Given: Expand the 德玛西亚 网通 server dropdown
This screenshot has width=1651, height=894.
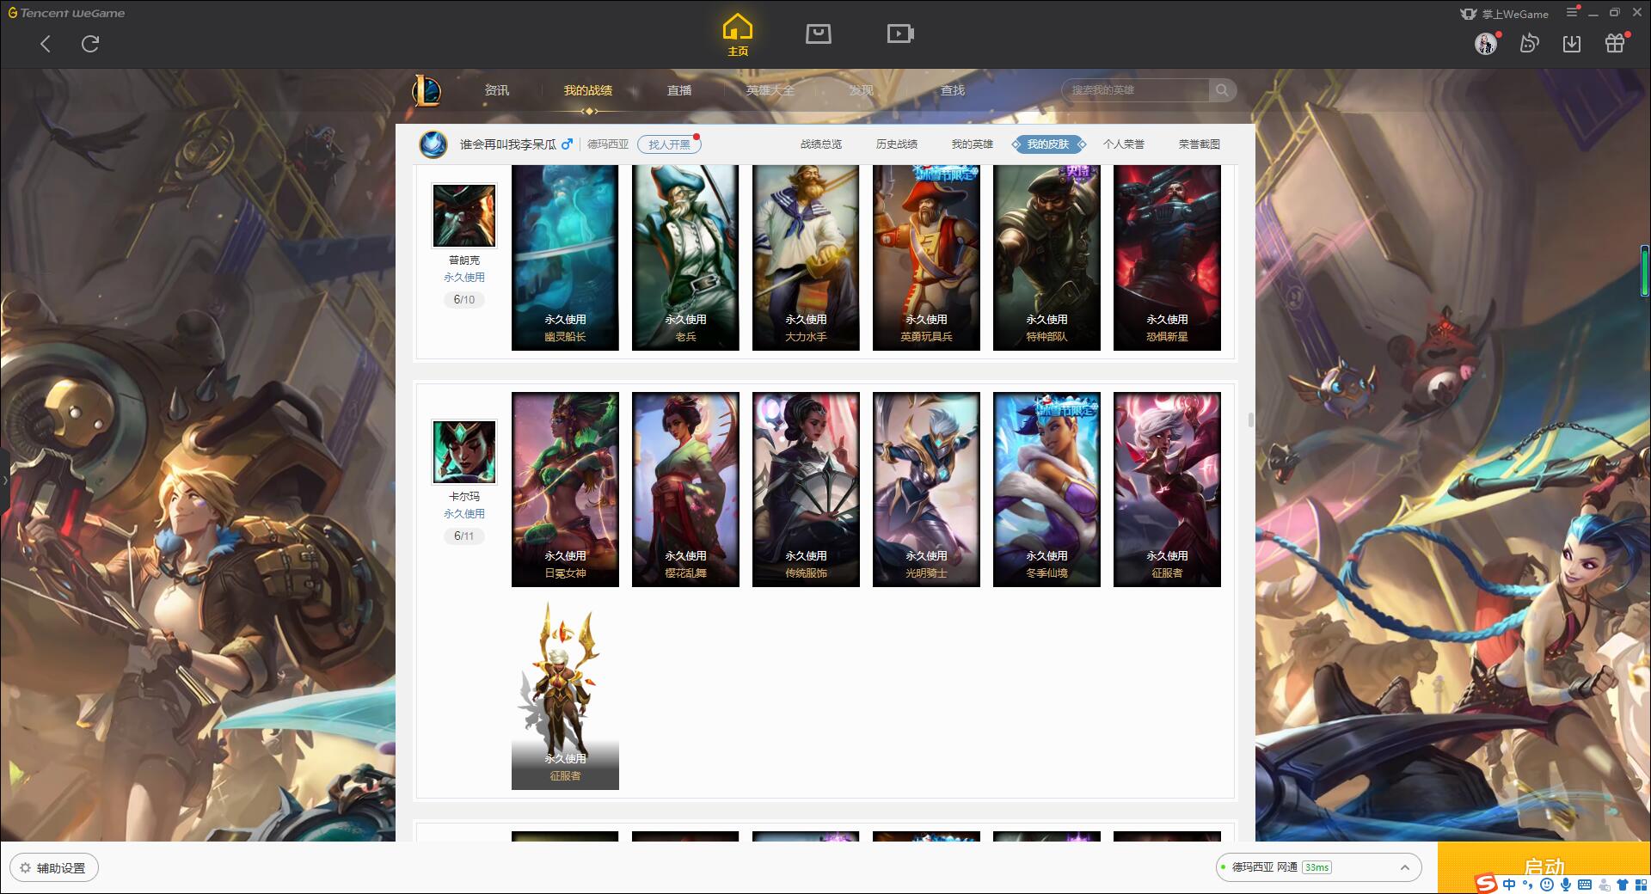Looking at the screenshot, I should 1317,867.
